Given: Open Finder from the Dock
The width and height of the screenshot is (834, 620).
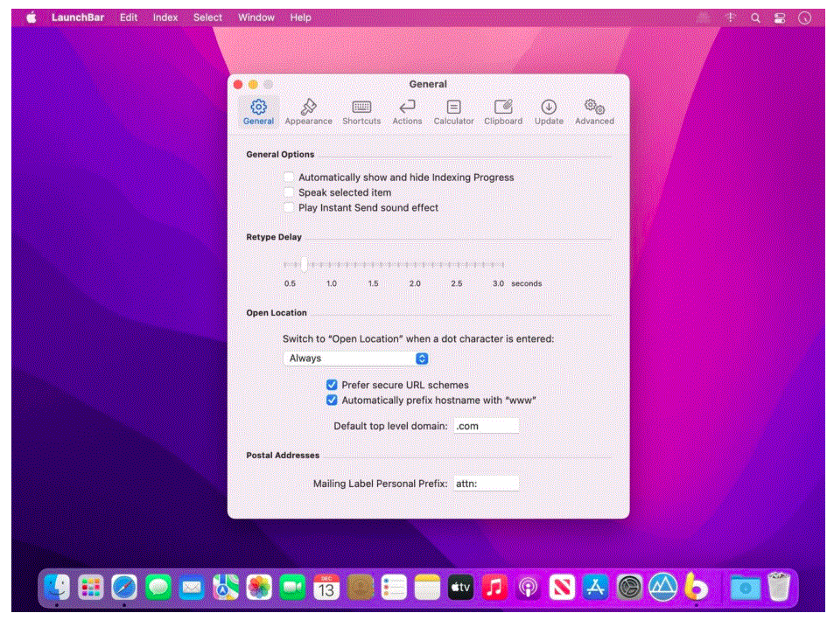Looking at the screenshot, I should [x=57, y=588].
